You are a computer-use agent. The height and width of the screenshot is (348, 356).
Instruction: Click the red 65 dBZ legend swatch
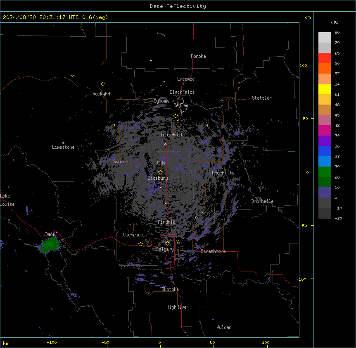coord(325,58)
